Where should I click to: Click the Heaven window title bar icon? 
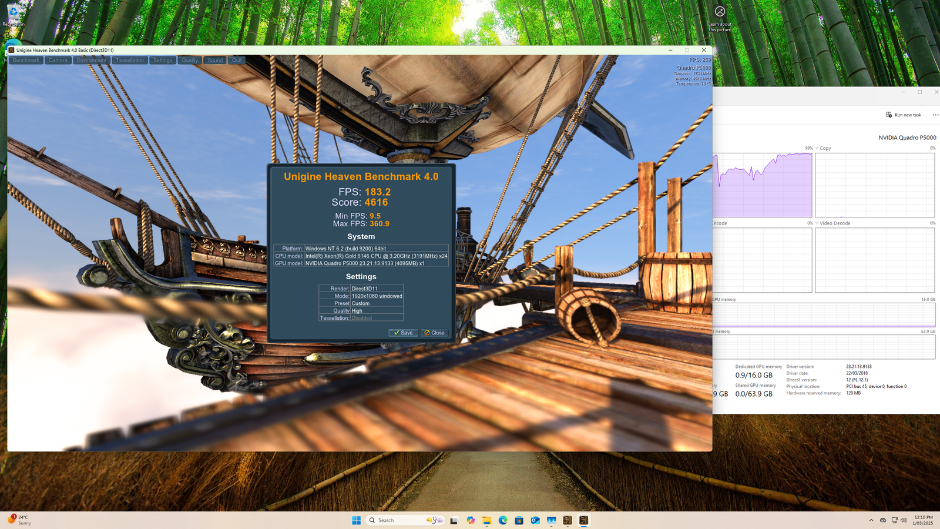coord(11,50)
